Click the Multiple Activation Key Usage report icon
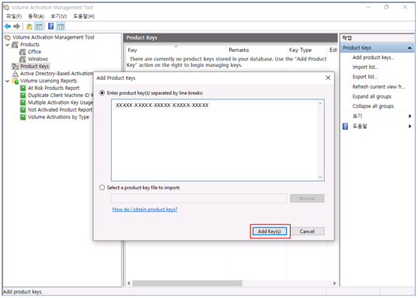 (23, 102)
